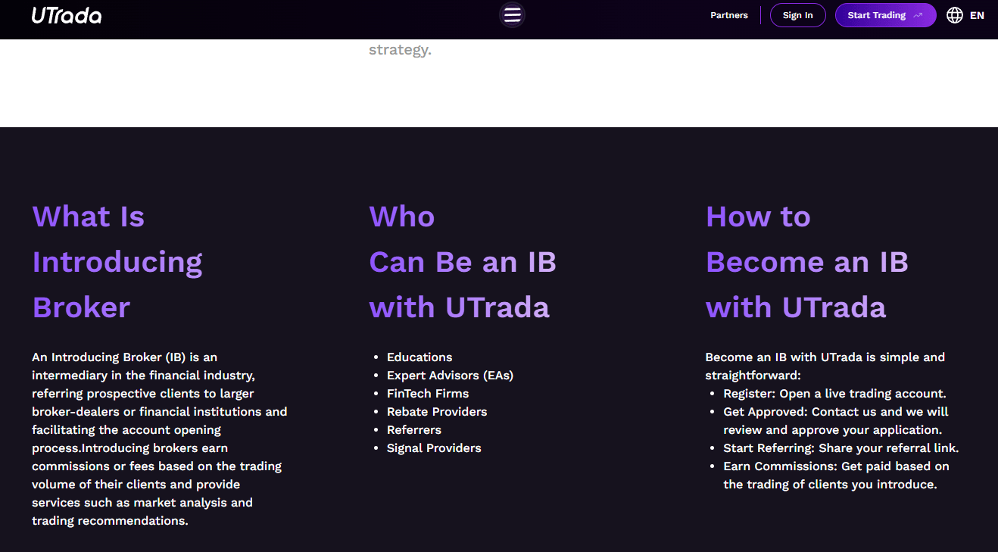Click the globe language icon
This screenshot has height=552, width=998.
(955, 15)
